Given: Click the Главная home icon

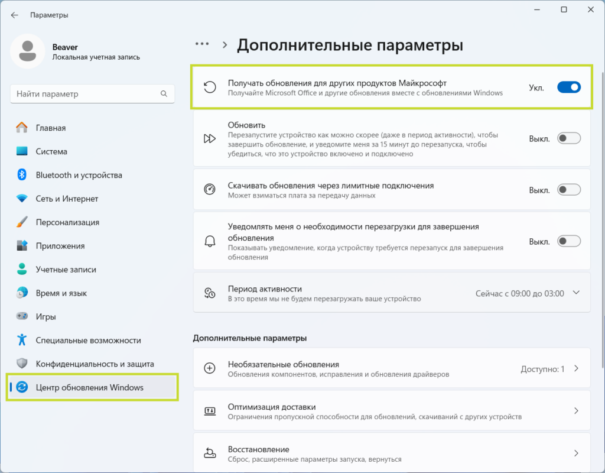Looking at the screenshot, I should [x=22, y=128].
